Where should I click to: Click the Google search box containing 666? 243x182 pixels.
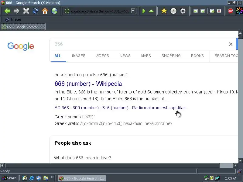click(139, 44)
